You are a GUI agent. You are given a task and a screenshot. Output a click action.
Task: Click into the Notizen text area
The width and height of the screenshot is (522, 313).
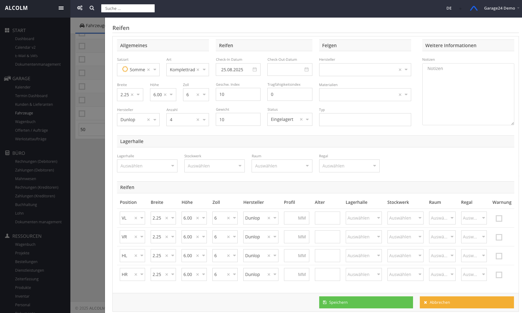pos(468,94)
